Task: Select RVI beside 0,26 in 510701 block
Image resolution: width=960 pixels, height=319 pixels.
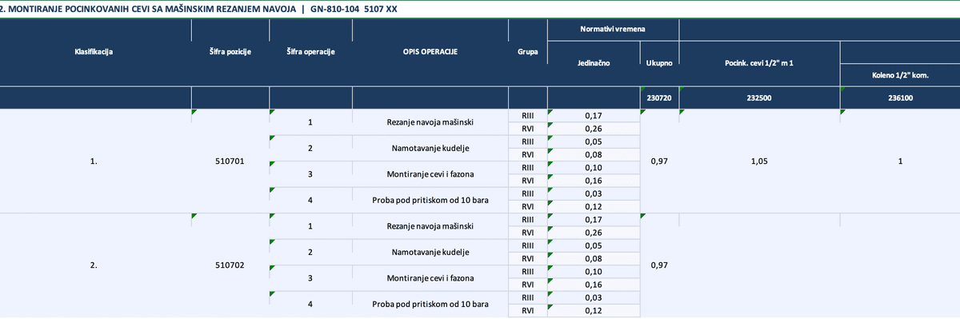Action: click(527, 129)
